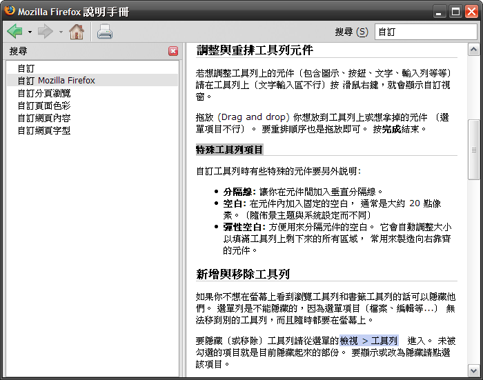Click the scrollbar down arrow
483x380 pixels.
(473, 370)
